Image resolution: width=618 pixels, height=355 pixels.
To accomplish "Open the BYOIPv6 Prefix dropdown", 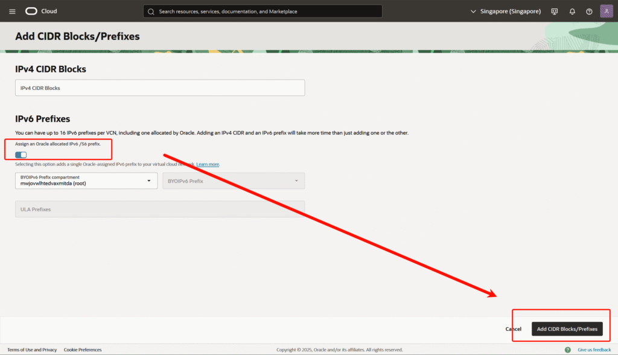I will pos(234,181).
